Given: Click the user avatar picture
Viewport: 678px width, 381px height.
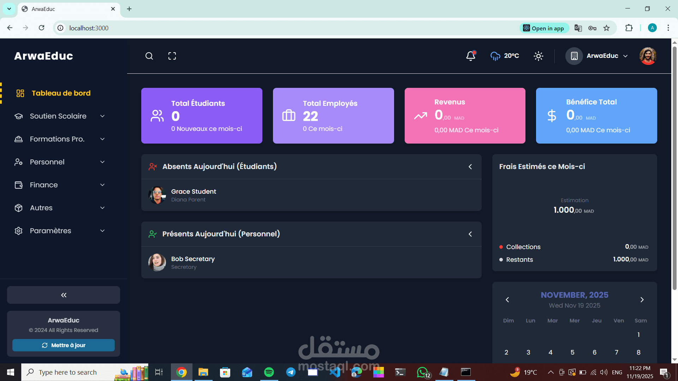Looking at the screenshot, I should tap(648, 56).
